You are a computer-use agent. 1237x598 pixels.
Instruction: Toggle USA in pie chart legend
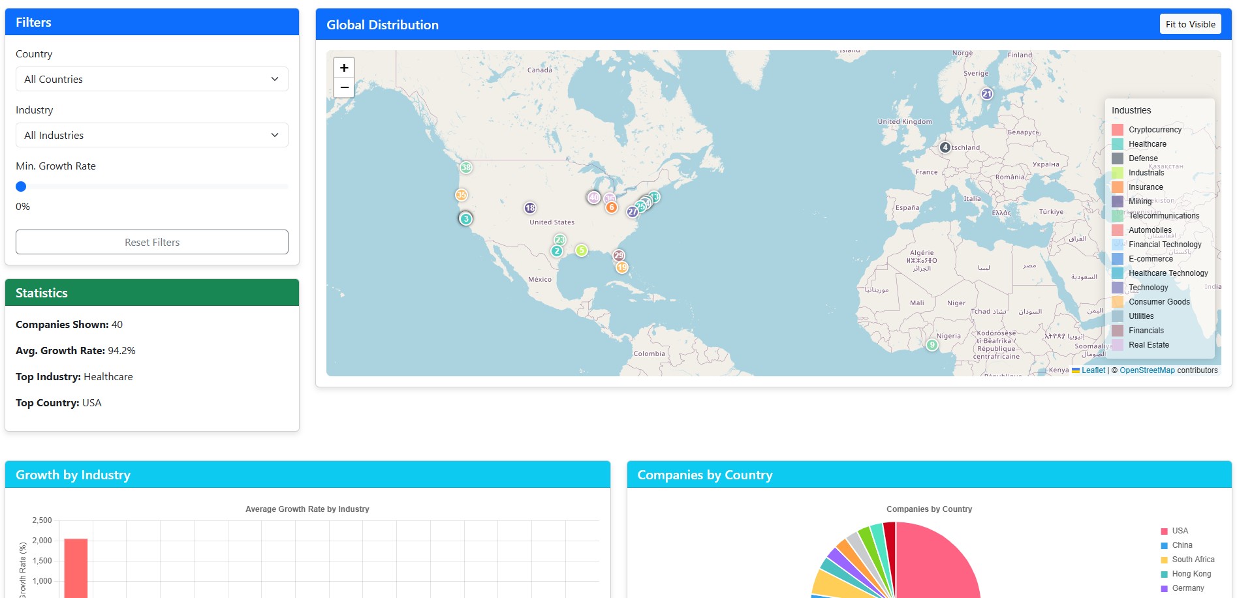1174,531
